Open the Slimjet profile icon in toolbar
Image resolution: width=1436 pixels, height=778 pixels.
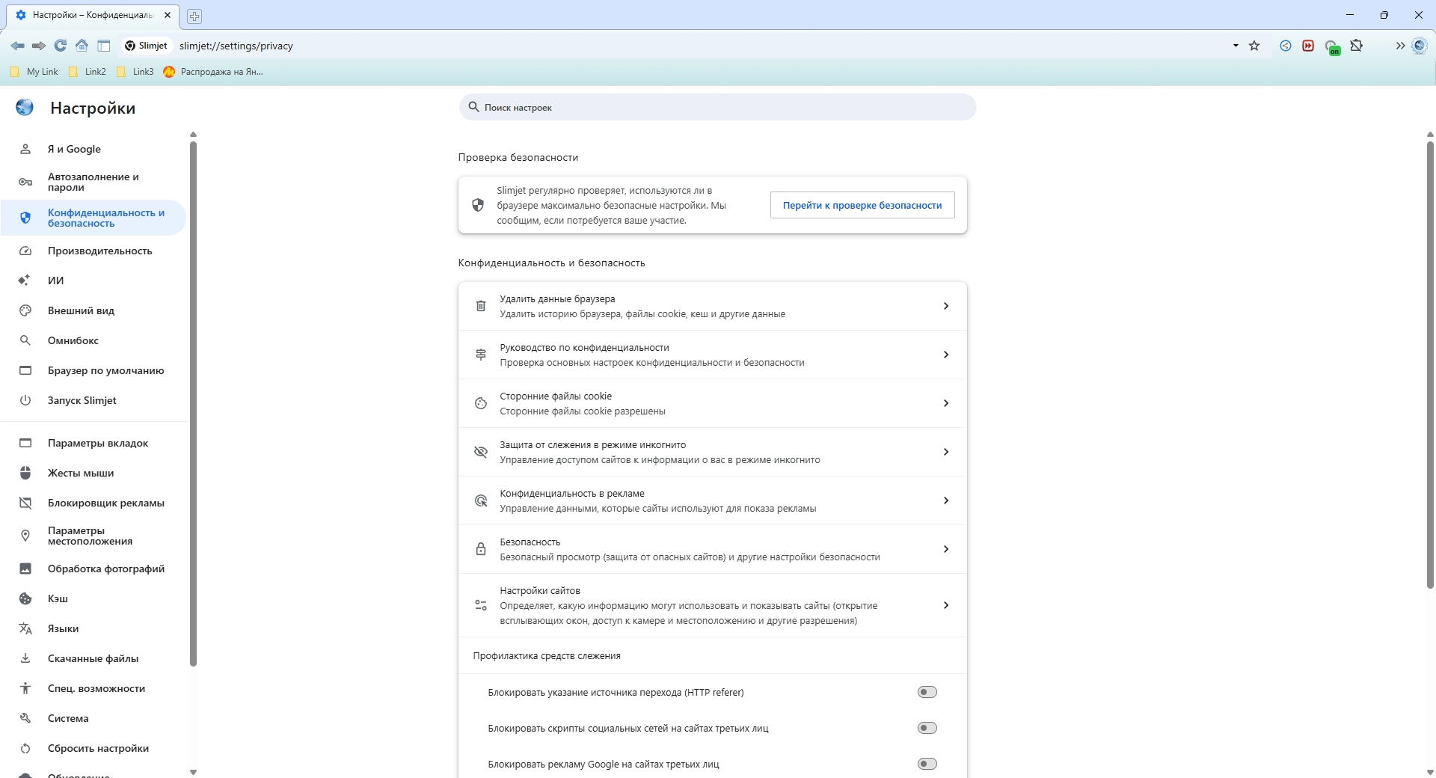coord(1419,46)
